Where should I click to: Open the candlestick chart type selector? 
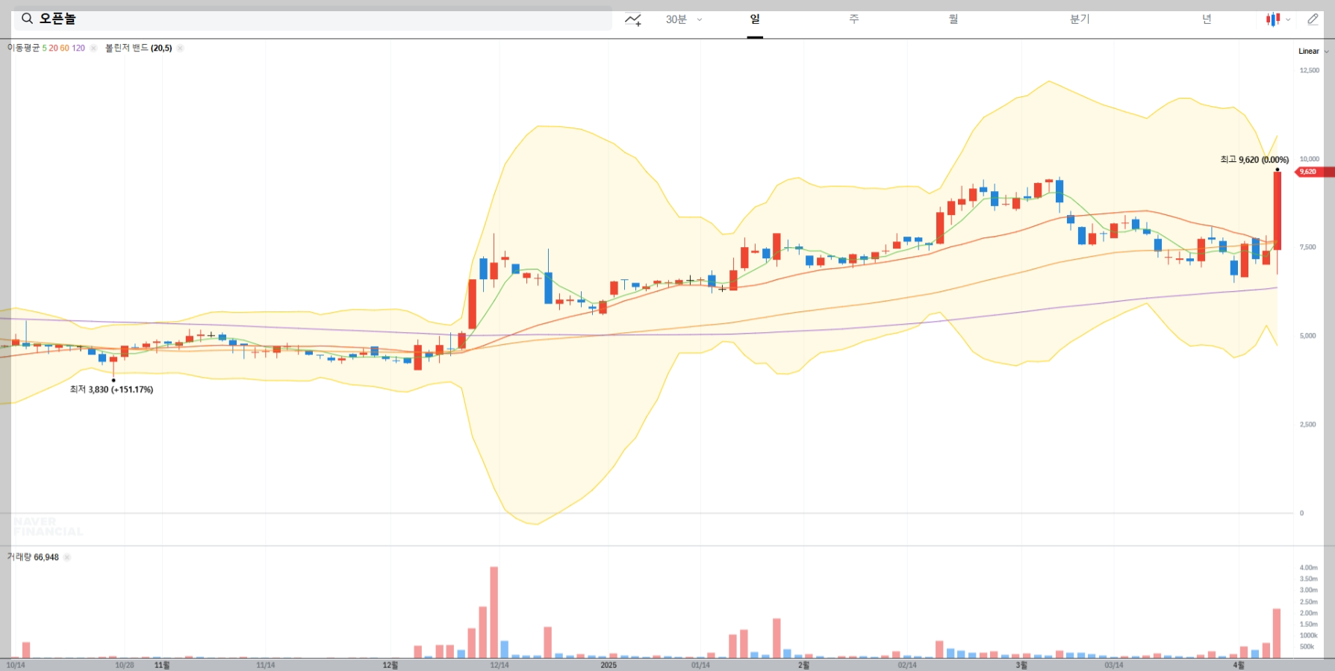[x=1273, y=19]
